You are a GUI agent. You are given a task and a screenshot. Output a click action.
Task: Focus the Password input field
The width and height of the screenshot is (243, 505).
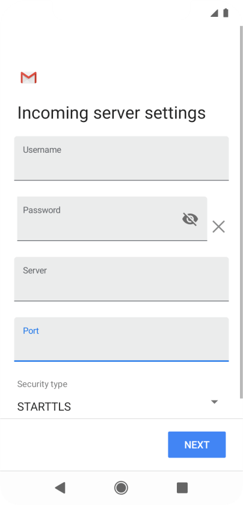pos(112,219)
